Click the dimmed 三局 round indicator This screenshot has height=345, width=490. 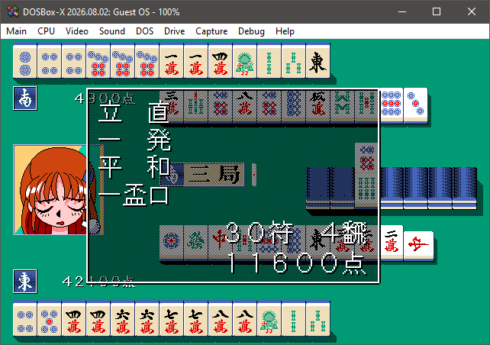202,174
